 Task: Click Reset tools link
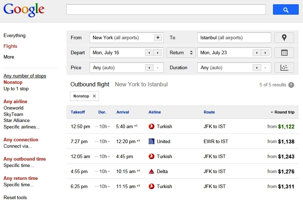[x=15, y=198]
